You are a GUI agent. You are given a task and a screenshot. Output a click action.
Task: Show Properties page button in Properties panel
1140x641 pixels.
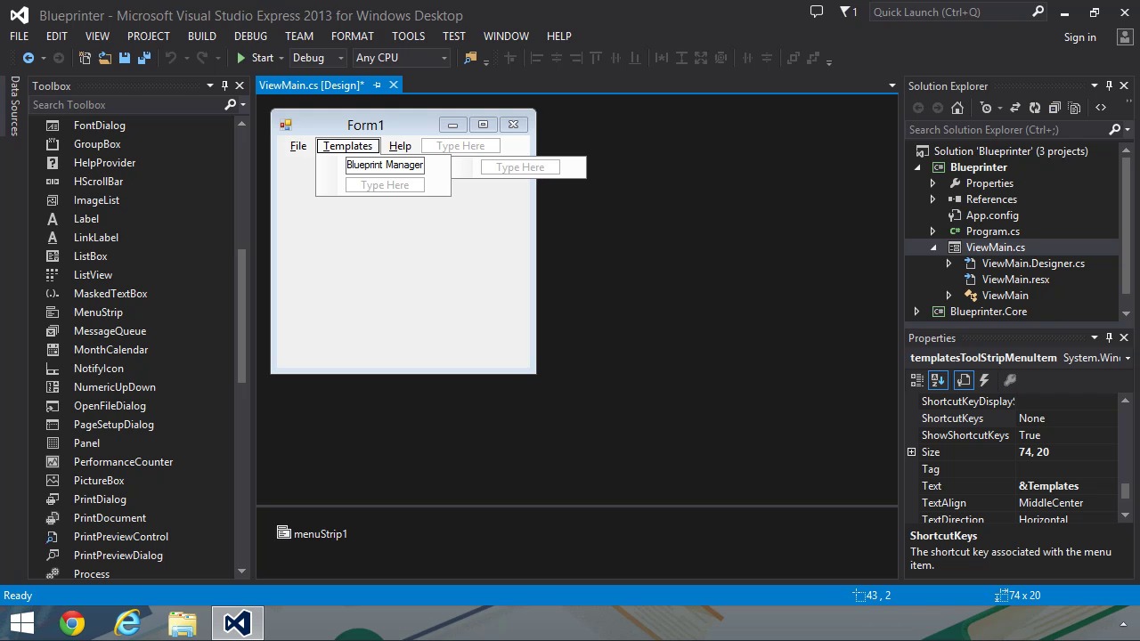pyautogui.click(x=964, y=380)
